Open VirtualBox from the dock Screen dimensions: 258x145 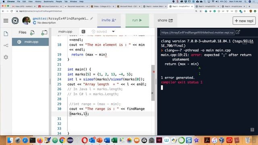tap(222, 140)
